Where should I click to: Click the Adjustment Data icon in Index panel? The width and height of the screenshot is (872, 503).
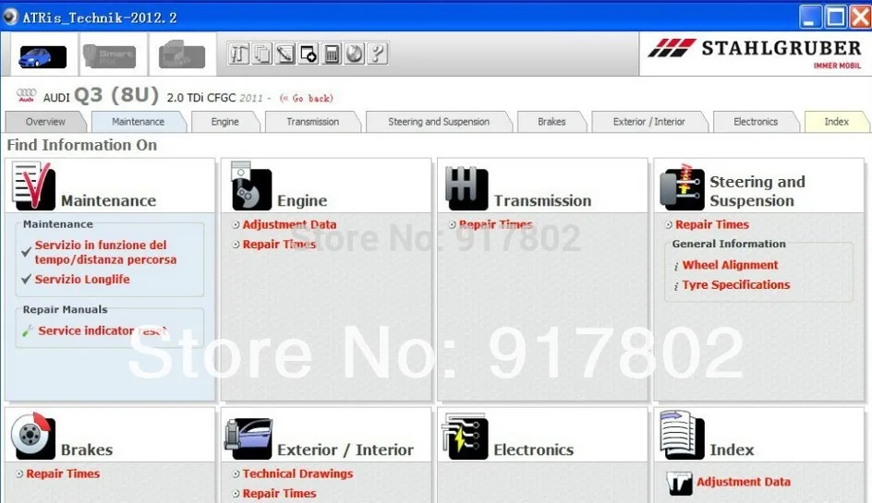click(x=679, y=483)
